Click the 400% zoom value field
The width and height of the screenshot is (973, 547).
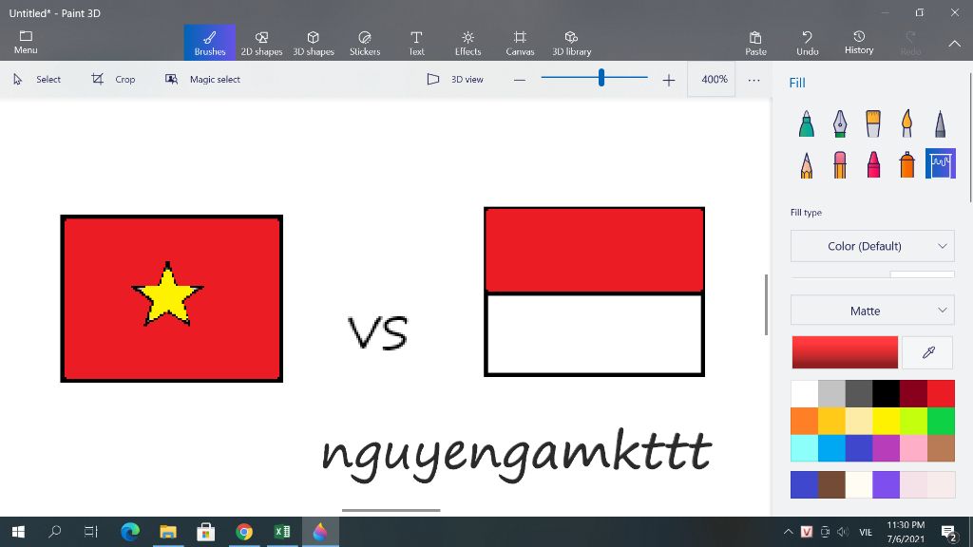[711, 80]
